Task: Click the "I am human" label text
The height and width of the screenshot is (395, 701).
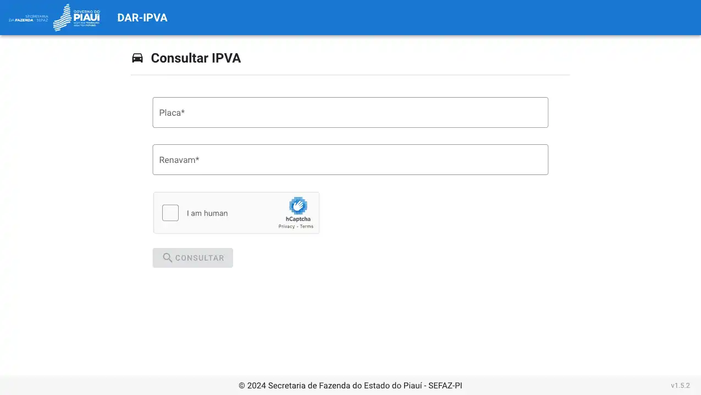Action: click(x=207, y=213)
